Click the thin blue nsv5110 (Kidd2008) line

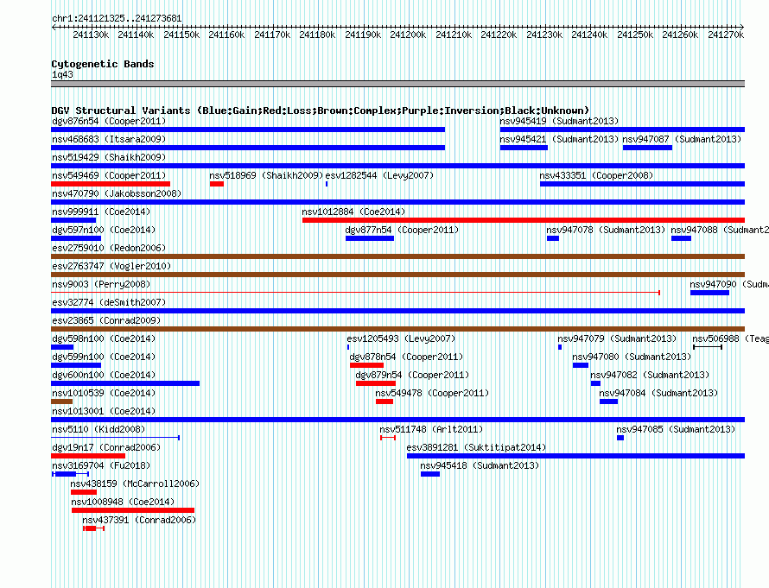pyautogui.click(x=116, y=438)
